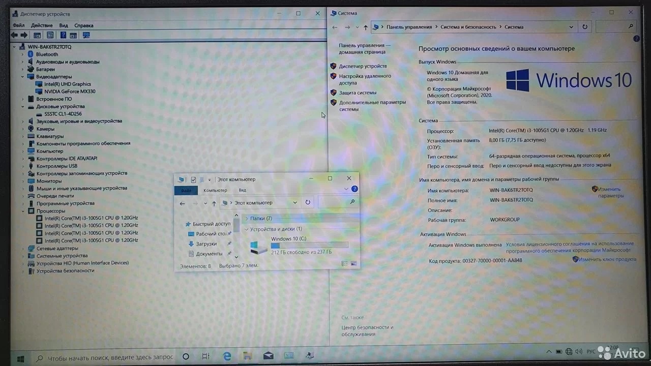Expand Аудиовходы и аудиовыходы node

pyautogui.click(x=22, y=62)
